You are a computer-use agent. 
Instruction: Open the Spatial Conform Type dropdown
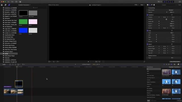[173, 58]
